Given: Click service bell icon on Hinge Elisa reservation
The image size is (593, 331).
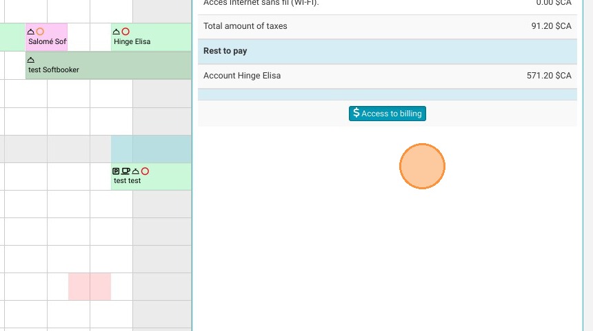Looking at the screenshot, I should pos(117,32).
